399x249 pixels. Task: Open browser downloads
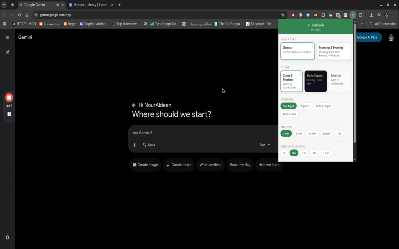372,15
